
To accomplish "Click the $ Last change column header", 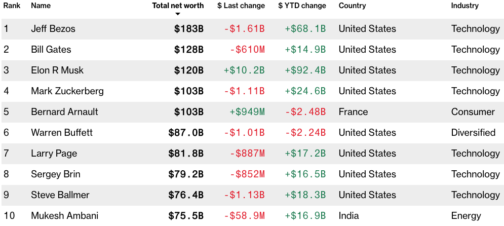I will tap(241, 6).
